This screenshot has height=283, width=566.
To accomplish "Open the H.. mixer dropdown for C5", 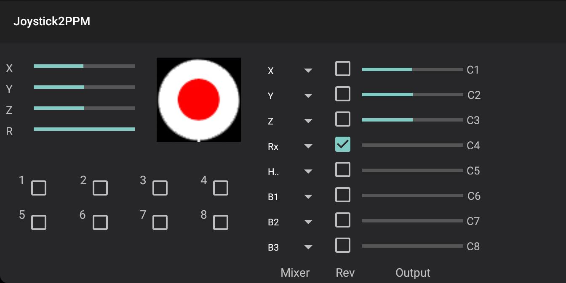I will coord(291,172).
